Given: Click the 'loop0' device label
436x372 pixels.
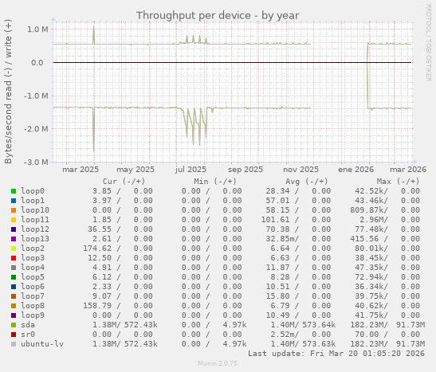Looking at the screenshot, I should tap(33, 191).
